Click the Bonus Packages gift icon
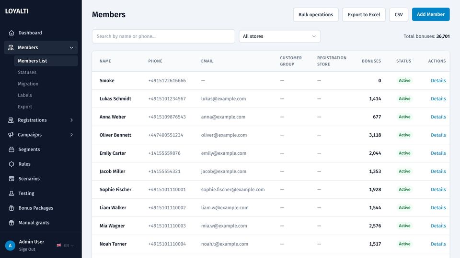This screenshot has height=258, width=460. pyautogui.click(x=11, y=208)
